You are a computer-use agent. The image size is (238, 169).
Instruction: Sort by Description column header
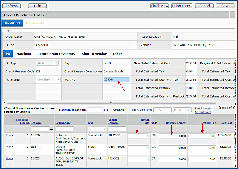click(62, 123)
